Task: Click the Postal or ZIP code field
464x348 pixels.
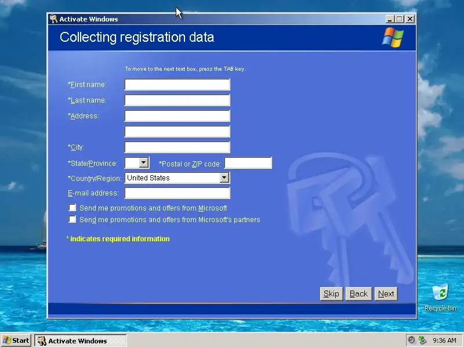Action: point(248,163)
